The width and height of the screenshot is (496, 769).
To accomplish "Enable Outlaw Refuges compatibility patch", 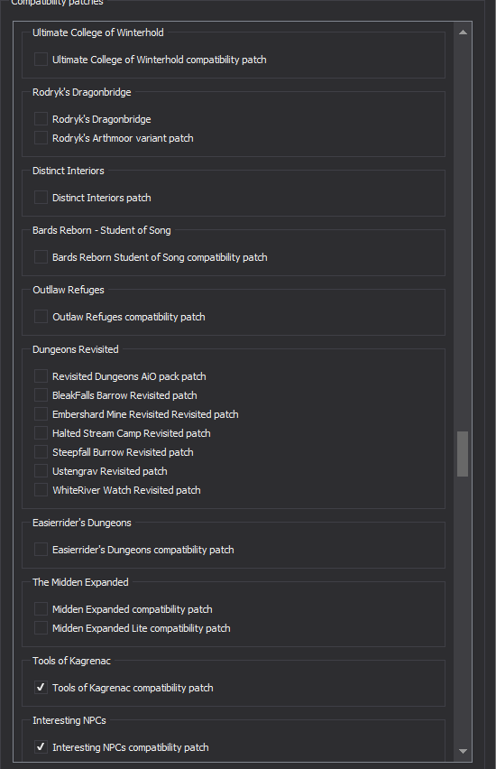I will click(x=41, y=316).
